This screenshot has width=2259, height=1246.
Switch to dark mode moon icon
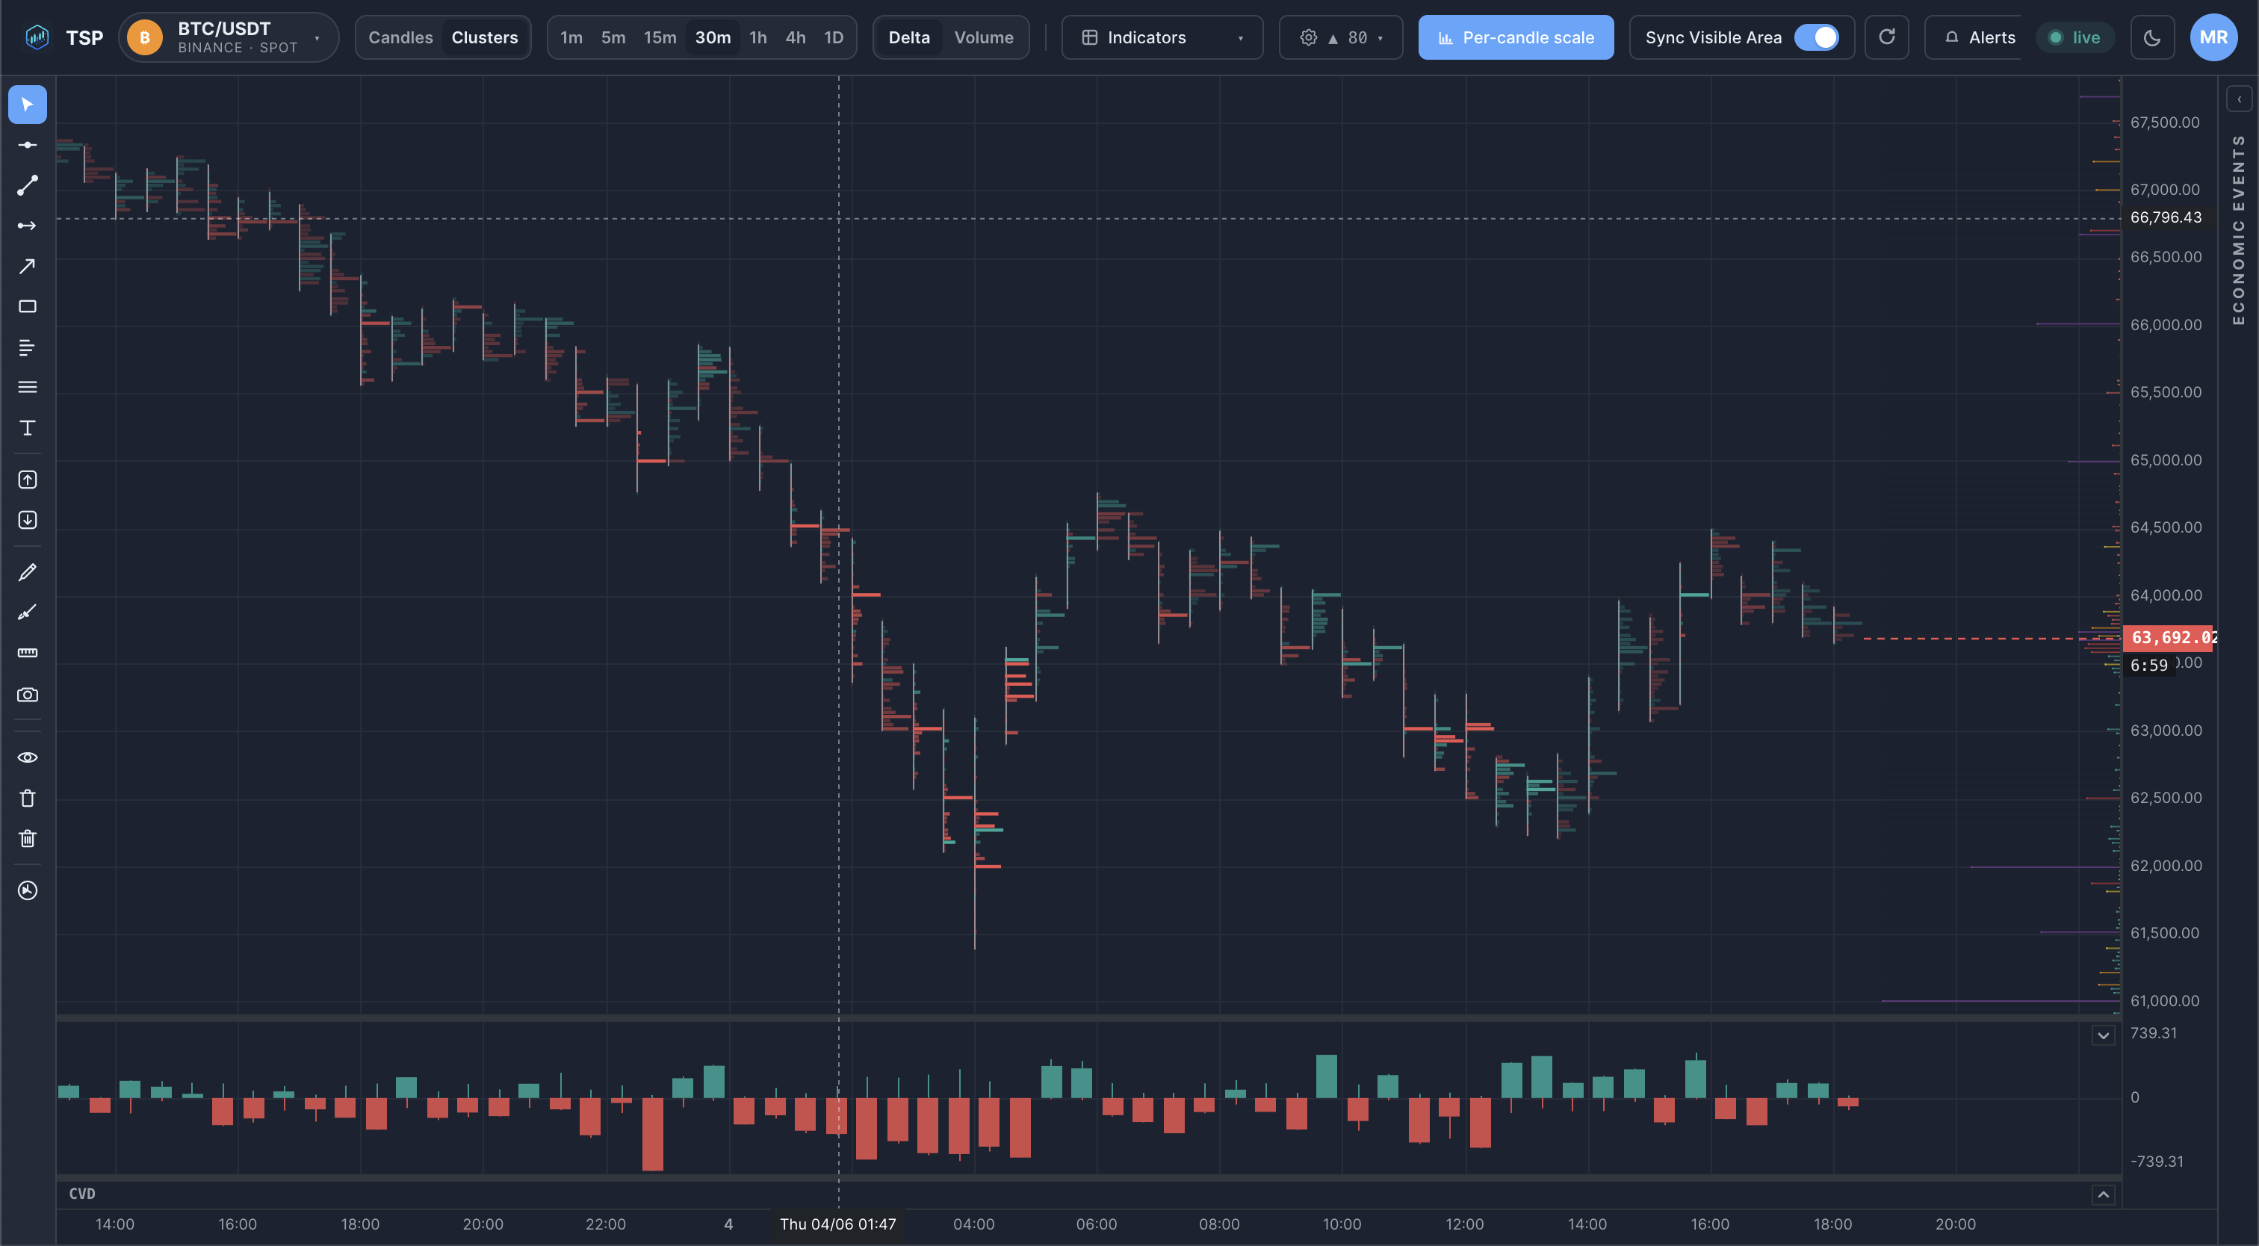2152,37
